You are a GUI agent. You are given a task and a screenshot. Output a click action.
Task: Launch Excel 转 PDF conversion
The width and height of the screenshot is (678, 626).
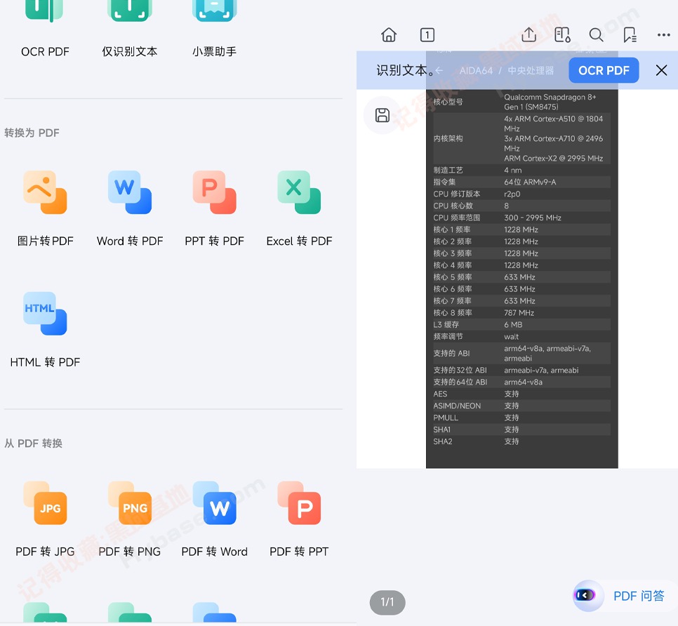pos(299,208)
